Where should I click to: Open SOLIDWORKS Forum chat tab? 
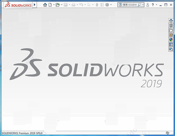tap(171, 49)
